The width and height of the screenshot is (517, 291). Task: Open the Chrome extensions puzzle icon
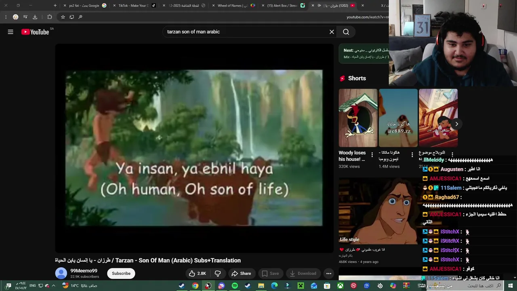tap(50, 17)
